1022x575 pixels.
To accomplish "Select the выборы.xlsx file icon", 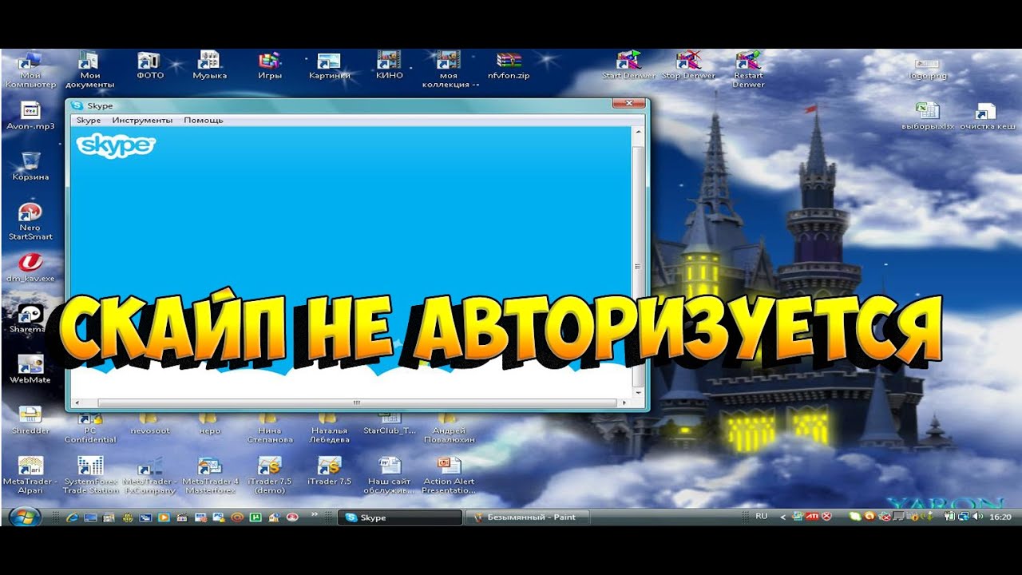I will tap(928, 117).
